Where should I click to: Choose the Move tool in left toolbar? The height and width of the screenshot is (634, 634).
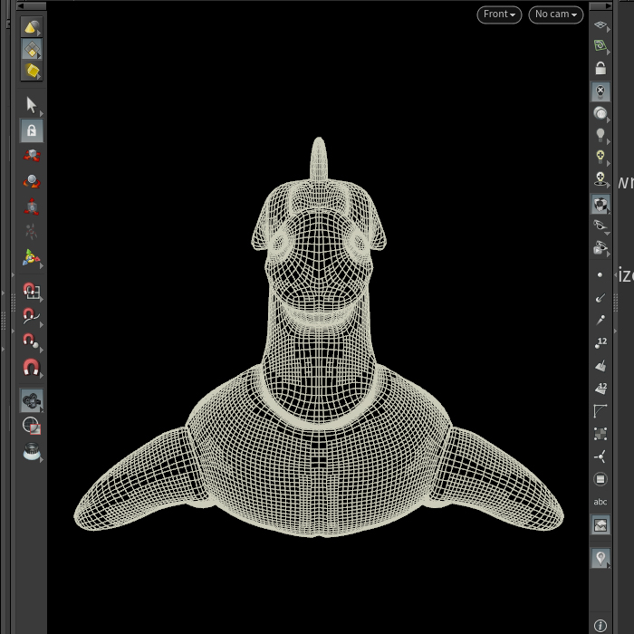click(32, 156)
